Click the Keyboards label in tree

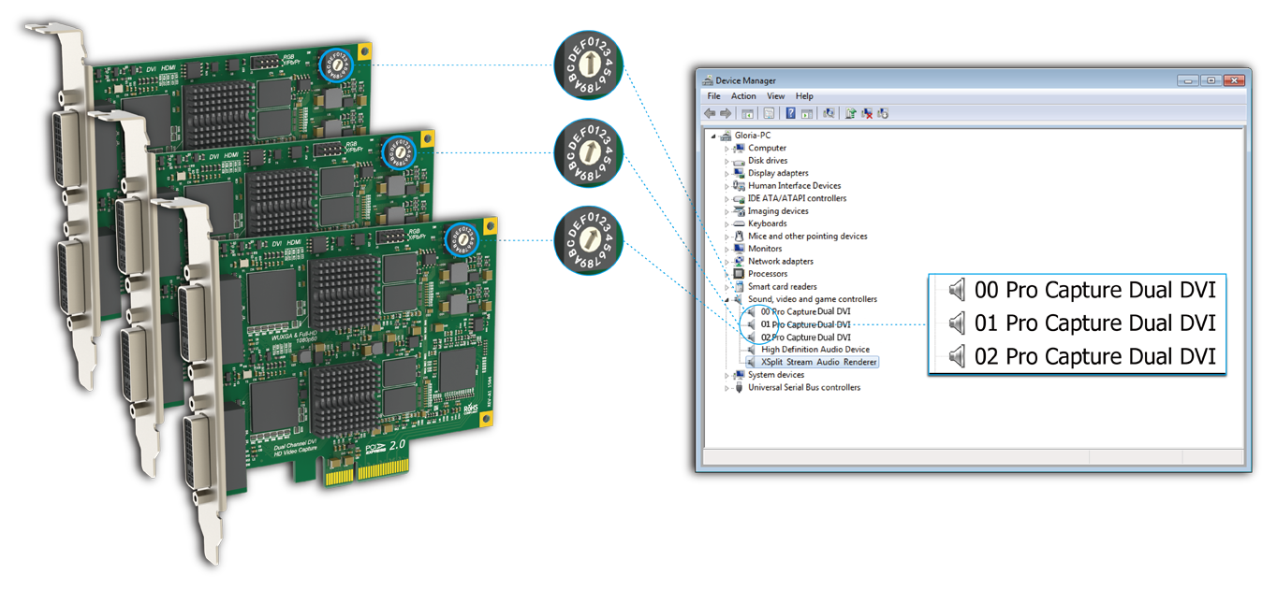(768, 223)
